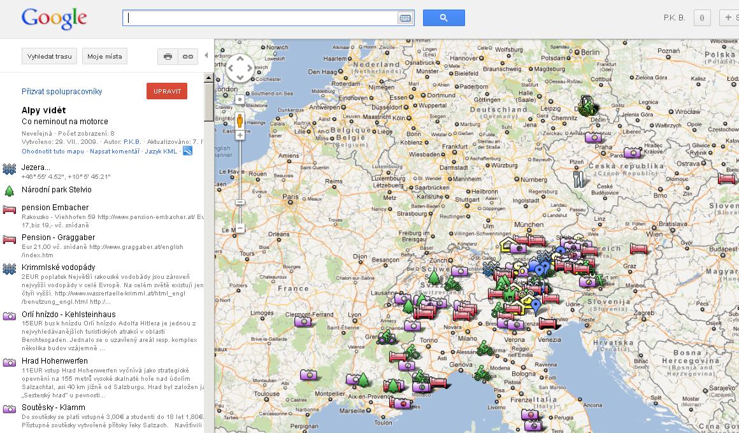Open the Moje místa button
This screenshot has width=739, height=433.
click(x=104, y=56)
